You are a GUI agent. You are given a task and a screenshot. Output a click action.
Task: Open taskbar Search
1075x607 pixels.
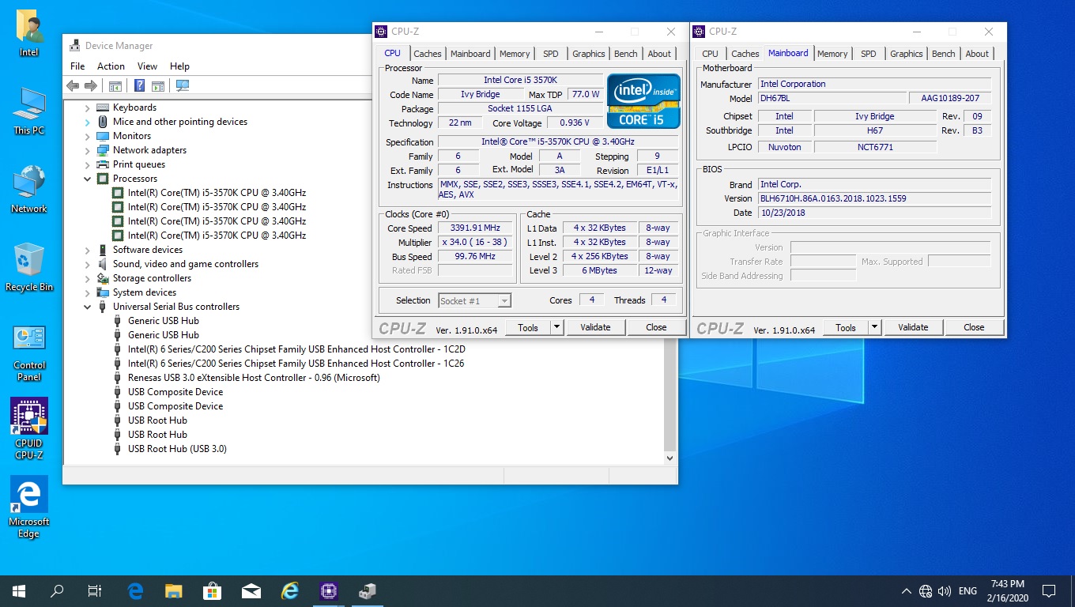(57, 590)
